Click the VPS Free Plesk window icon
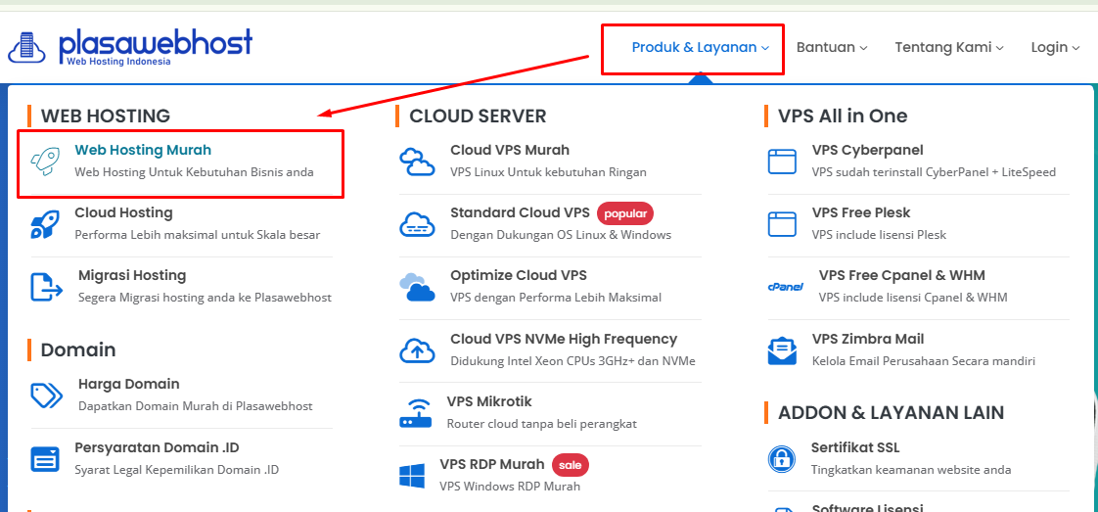1098x512 pixels. (782, 224)
